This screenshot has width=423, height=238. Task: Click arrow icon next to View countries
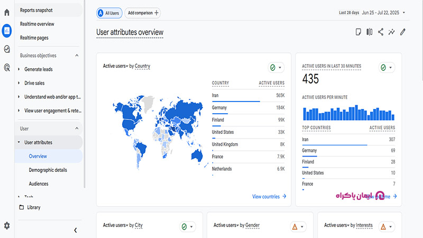pos(284,196)
